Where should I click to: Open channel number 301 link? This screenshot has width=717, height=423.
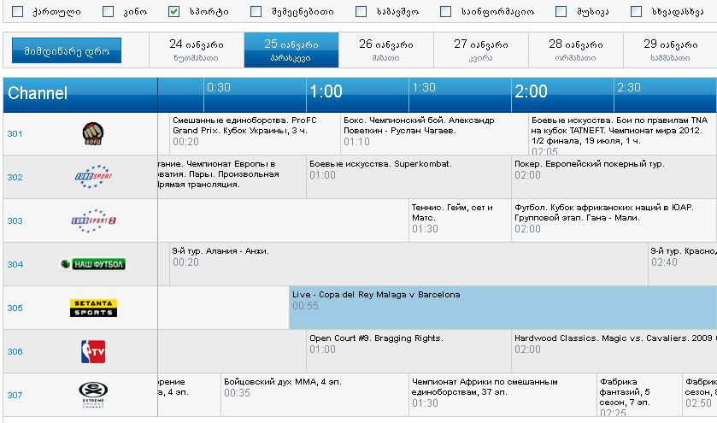[15, 133]
